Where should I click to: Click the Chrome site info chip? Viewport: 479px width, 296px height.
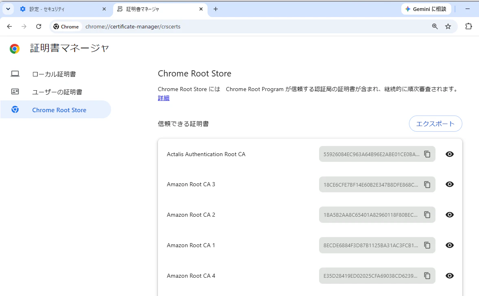point(66,26)
